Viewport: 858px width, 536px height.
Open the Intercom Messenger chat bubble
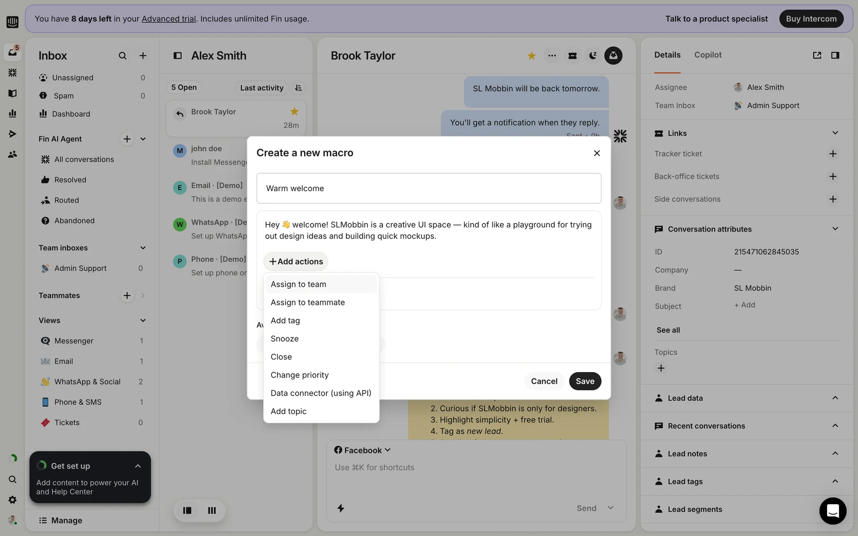(x=833, y=511)
